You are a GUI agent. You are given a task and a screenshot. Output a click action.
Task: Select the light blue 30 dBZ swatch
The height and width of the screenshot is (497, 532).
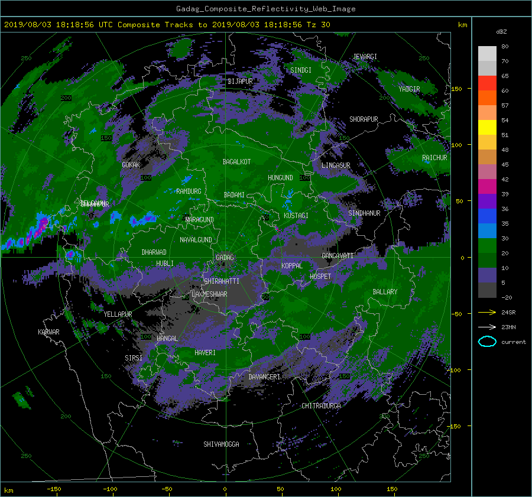tap(487, 231)
